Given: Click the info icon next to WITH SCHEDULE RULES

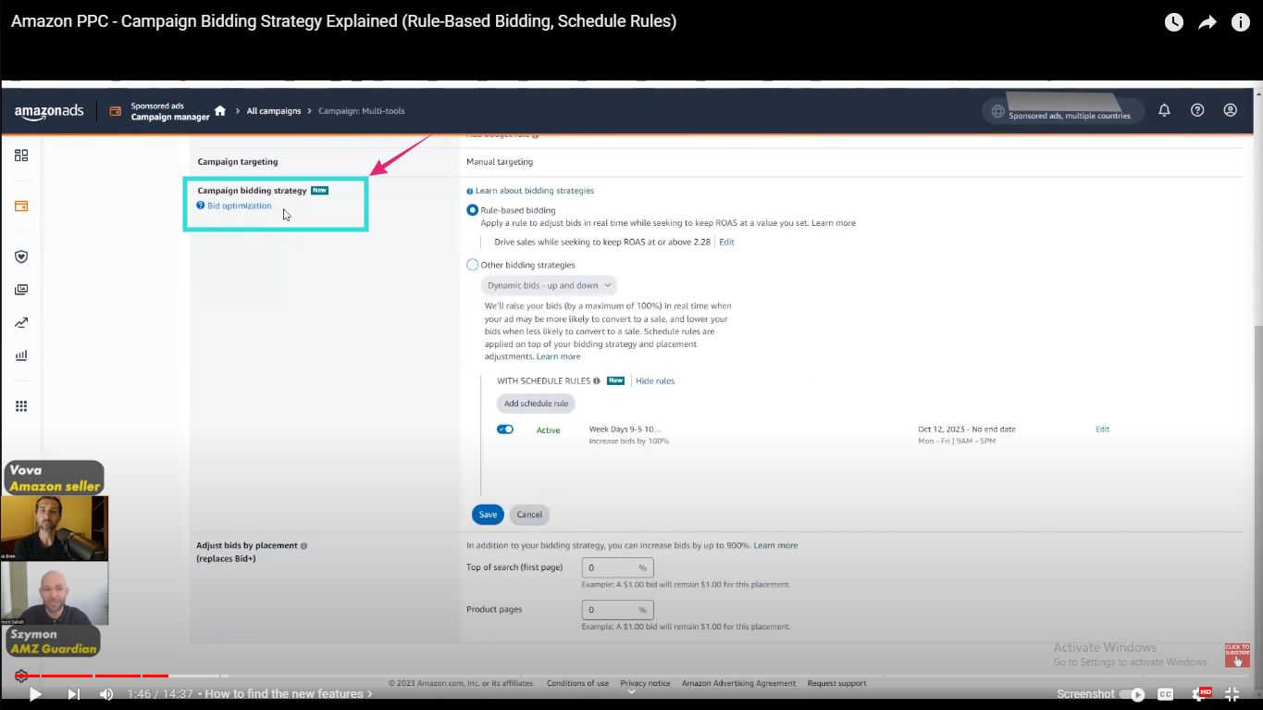Looking at the screenshot, I should pyautogui.click(x=597, y=380).
